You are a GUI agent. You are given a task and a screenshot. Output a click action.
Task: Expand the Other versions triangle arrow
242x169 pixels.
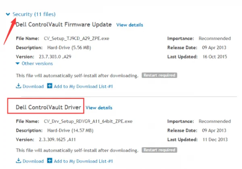[x=18, y=63]
